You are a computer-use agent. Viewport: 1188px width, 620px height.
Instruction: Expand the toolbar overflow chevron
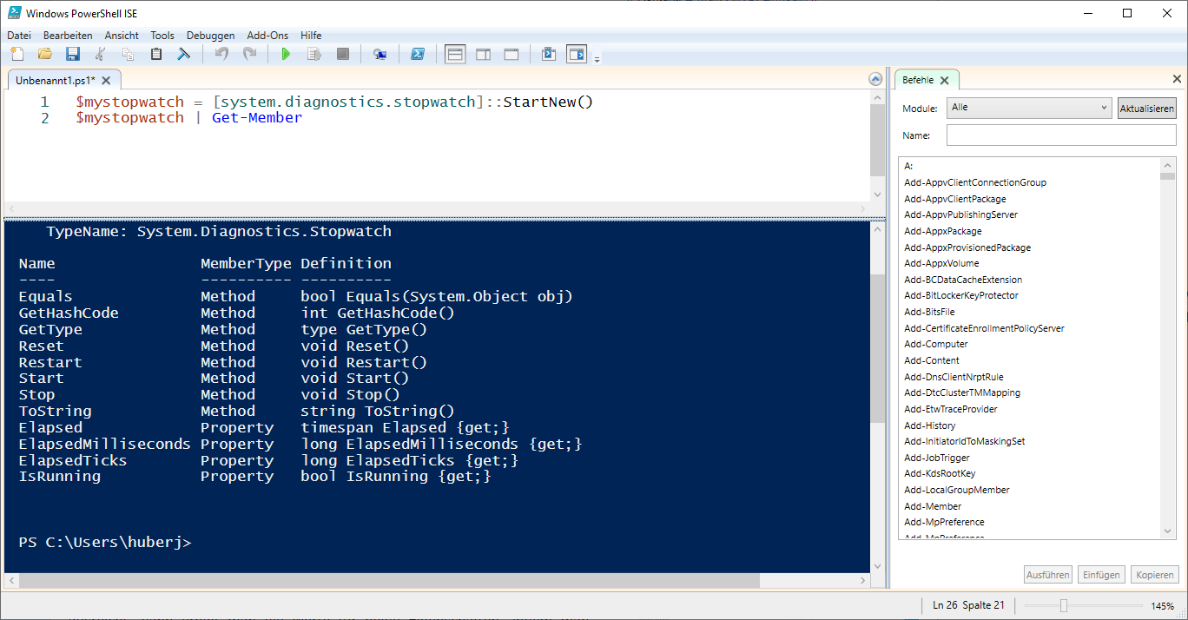click(597, 57)
